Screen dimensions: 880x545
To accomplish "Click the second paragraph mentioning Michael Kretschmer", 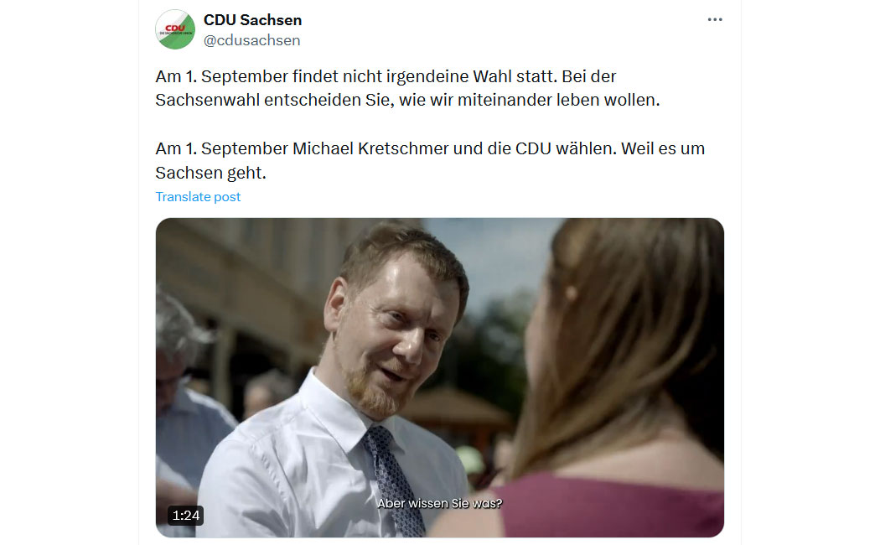I will point(430,160).
